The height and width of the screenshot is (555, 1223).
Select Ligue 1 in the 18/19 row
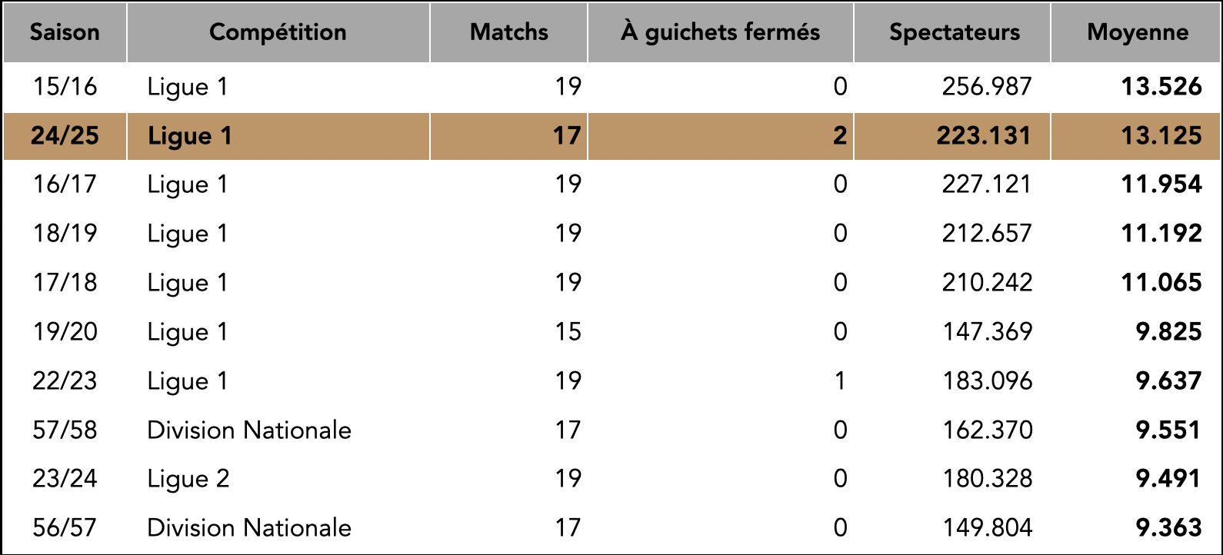[188, 234]
